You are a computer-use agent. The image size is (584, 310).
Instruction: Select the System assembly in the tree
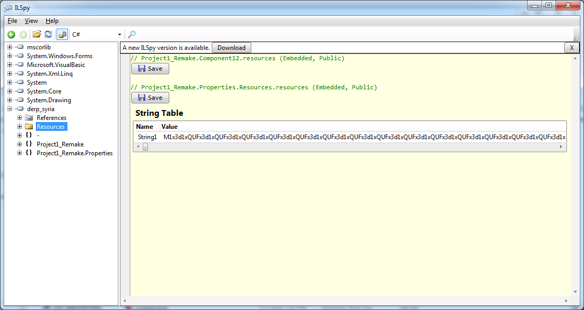click(37, 83)
